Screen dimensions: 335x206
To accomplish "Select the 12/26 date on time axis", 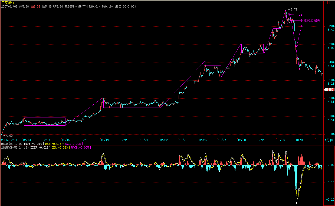I will click(202, 140).
